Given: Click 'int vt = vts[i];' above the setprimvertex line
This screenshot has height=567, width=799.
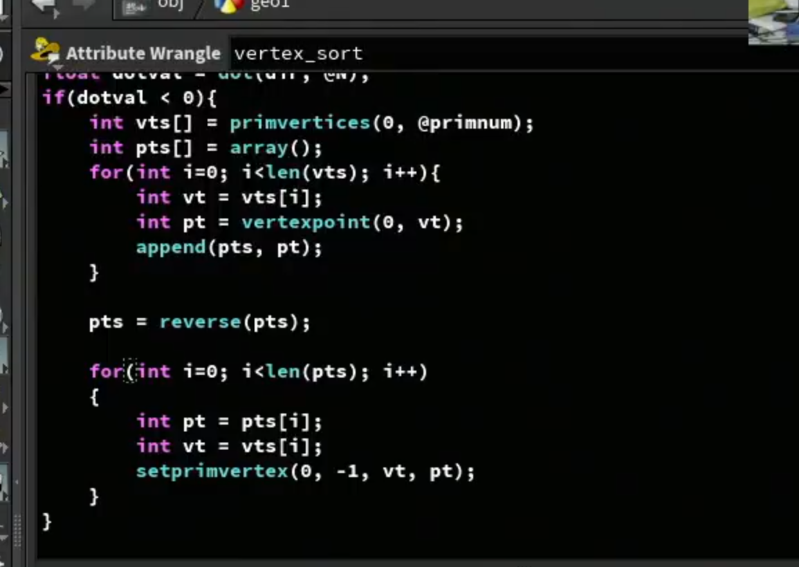Looking at the screenshot, I should coord(229,447).
